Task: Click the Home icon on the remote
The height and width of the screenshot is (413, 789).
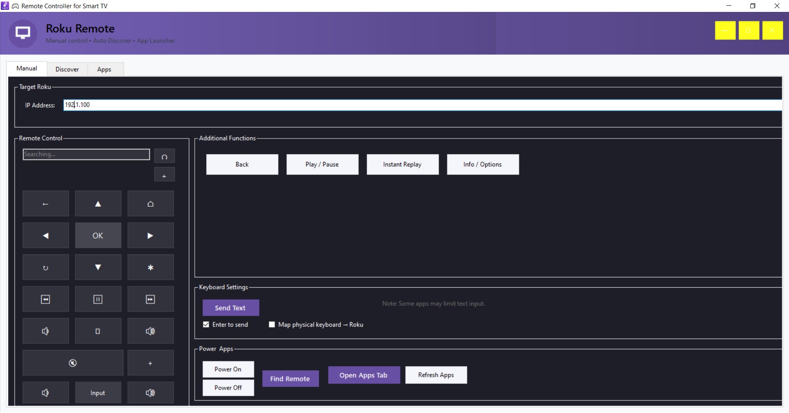Action: tap(150, 203)
